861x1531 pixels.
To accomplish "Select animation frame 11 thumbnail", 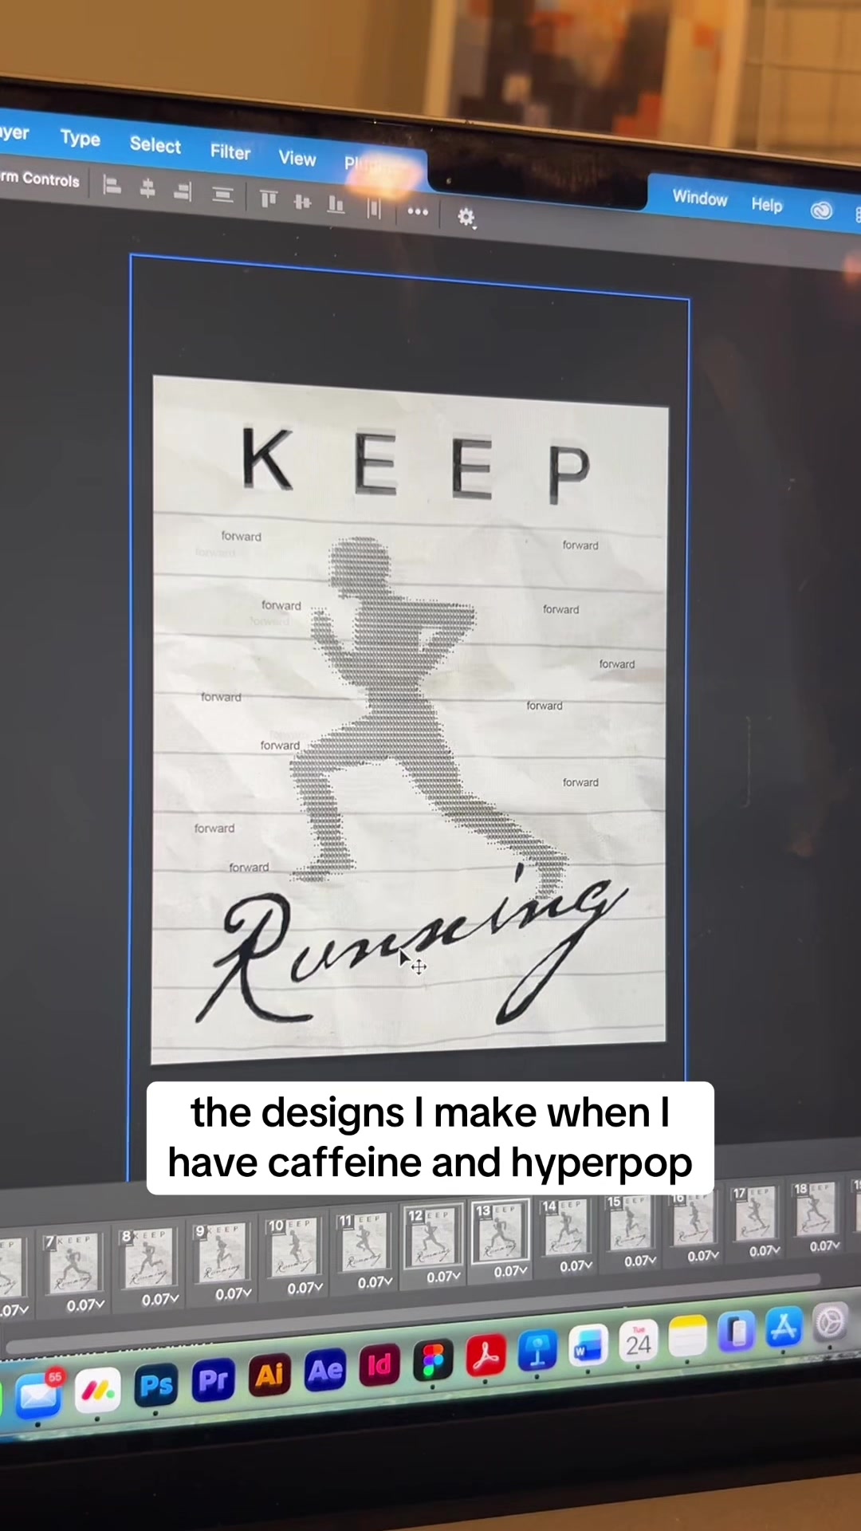I will point(364,1242).
